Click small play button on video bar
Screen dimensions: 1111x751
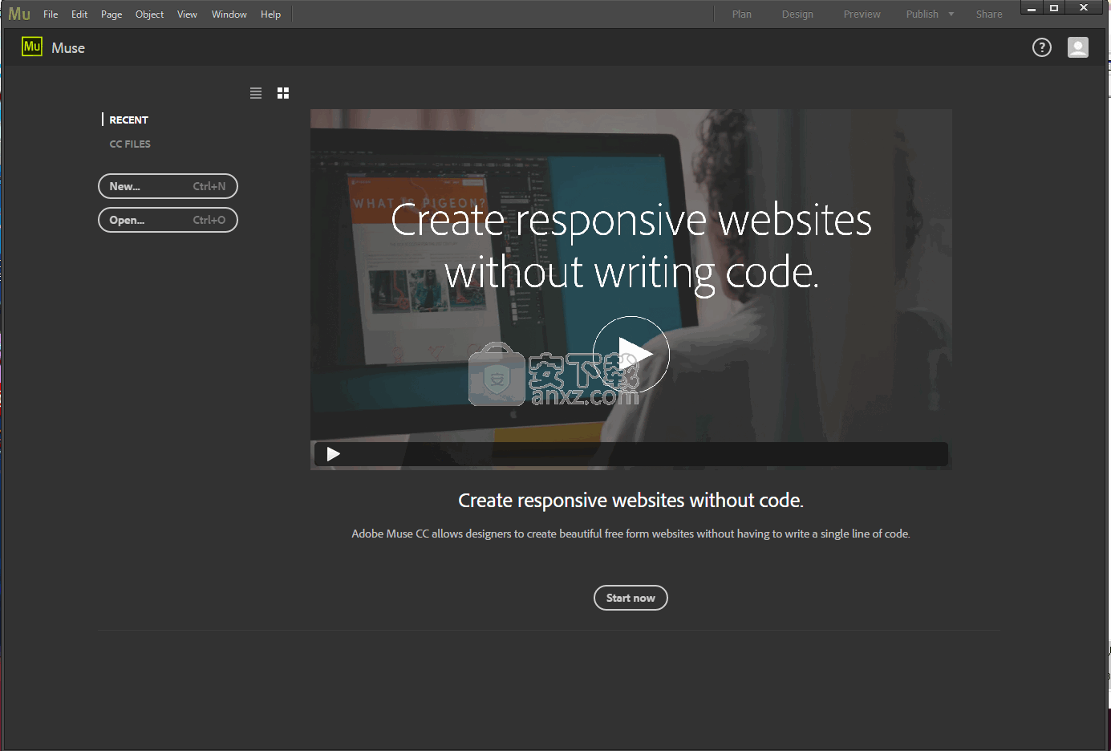(333, 454)
